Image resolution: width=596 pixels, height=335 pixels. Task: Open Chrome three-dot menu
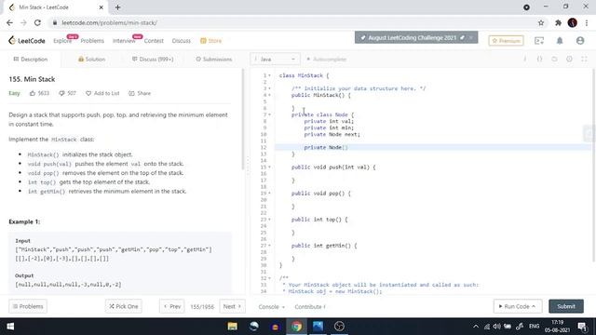[588, 22]
